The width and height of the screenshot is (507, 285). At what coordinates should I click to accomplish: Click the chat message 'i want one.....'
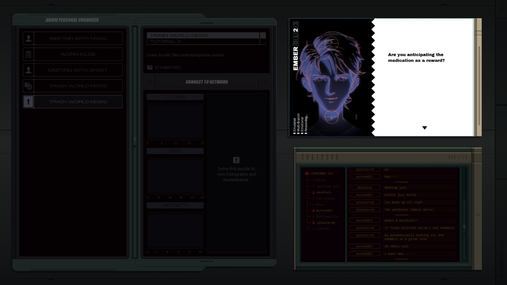click(x=398, y=253)
